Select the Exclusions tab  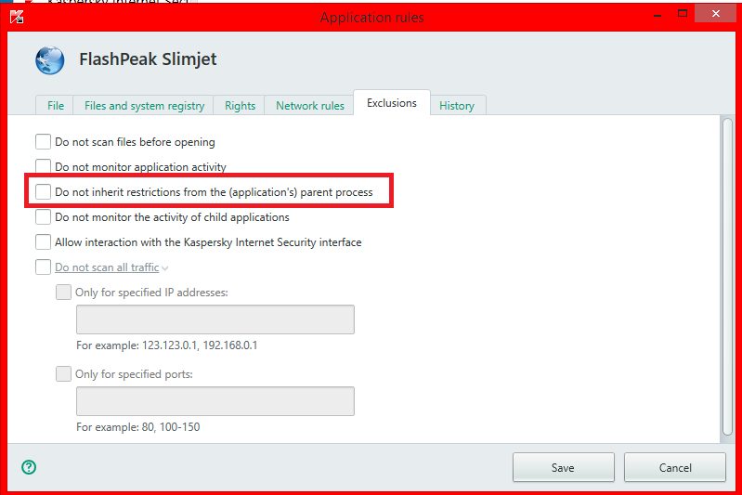pyautogui.click(x=392, y=103)
